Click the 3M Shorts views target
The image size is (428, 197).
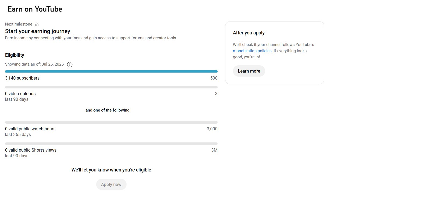pyautogui.click(x=214, y=150)
